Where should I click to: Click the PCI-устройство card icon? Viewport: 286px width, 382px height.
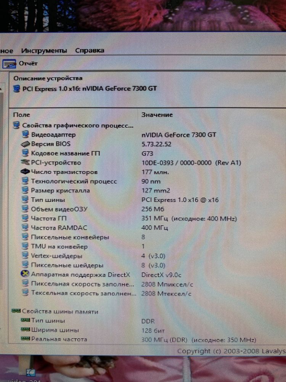[x=25, y=162]
